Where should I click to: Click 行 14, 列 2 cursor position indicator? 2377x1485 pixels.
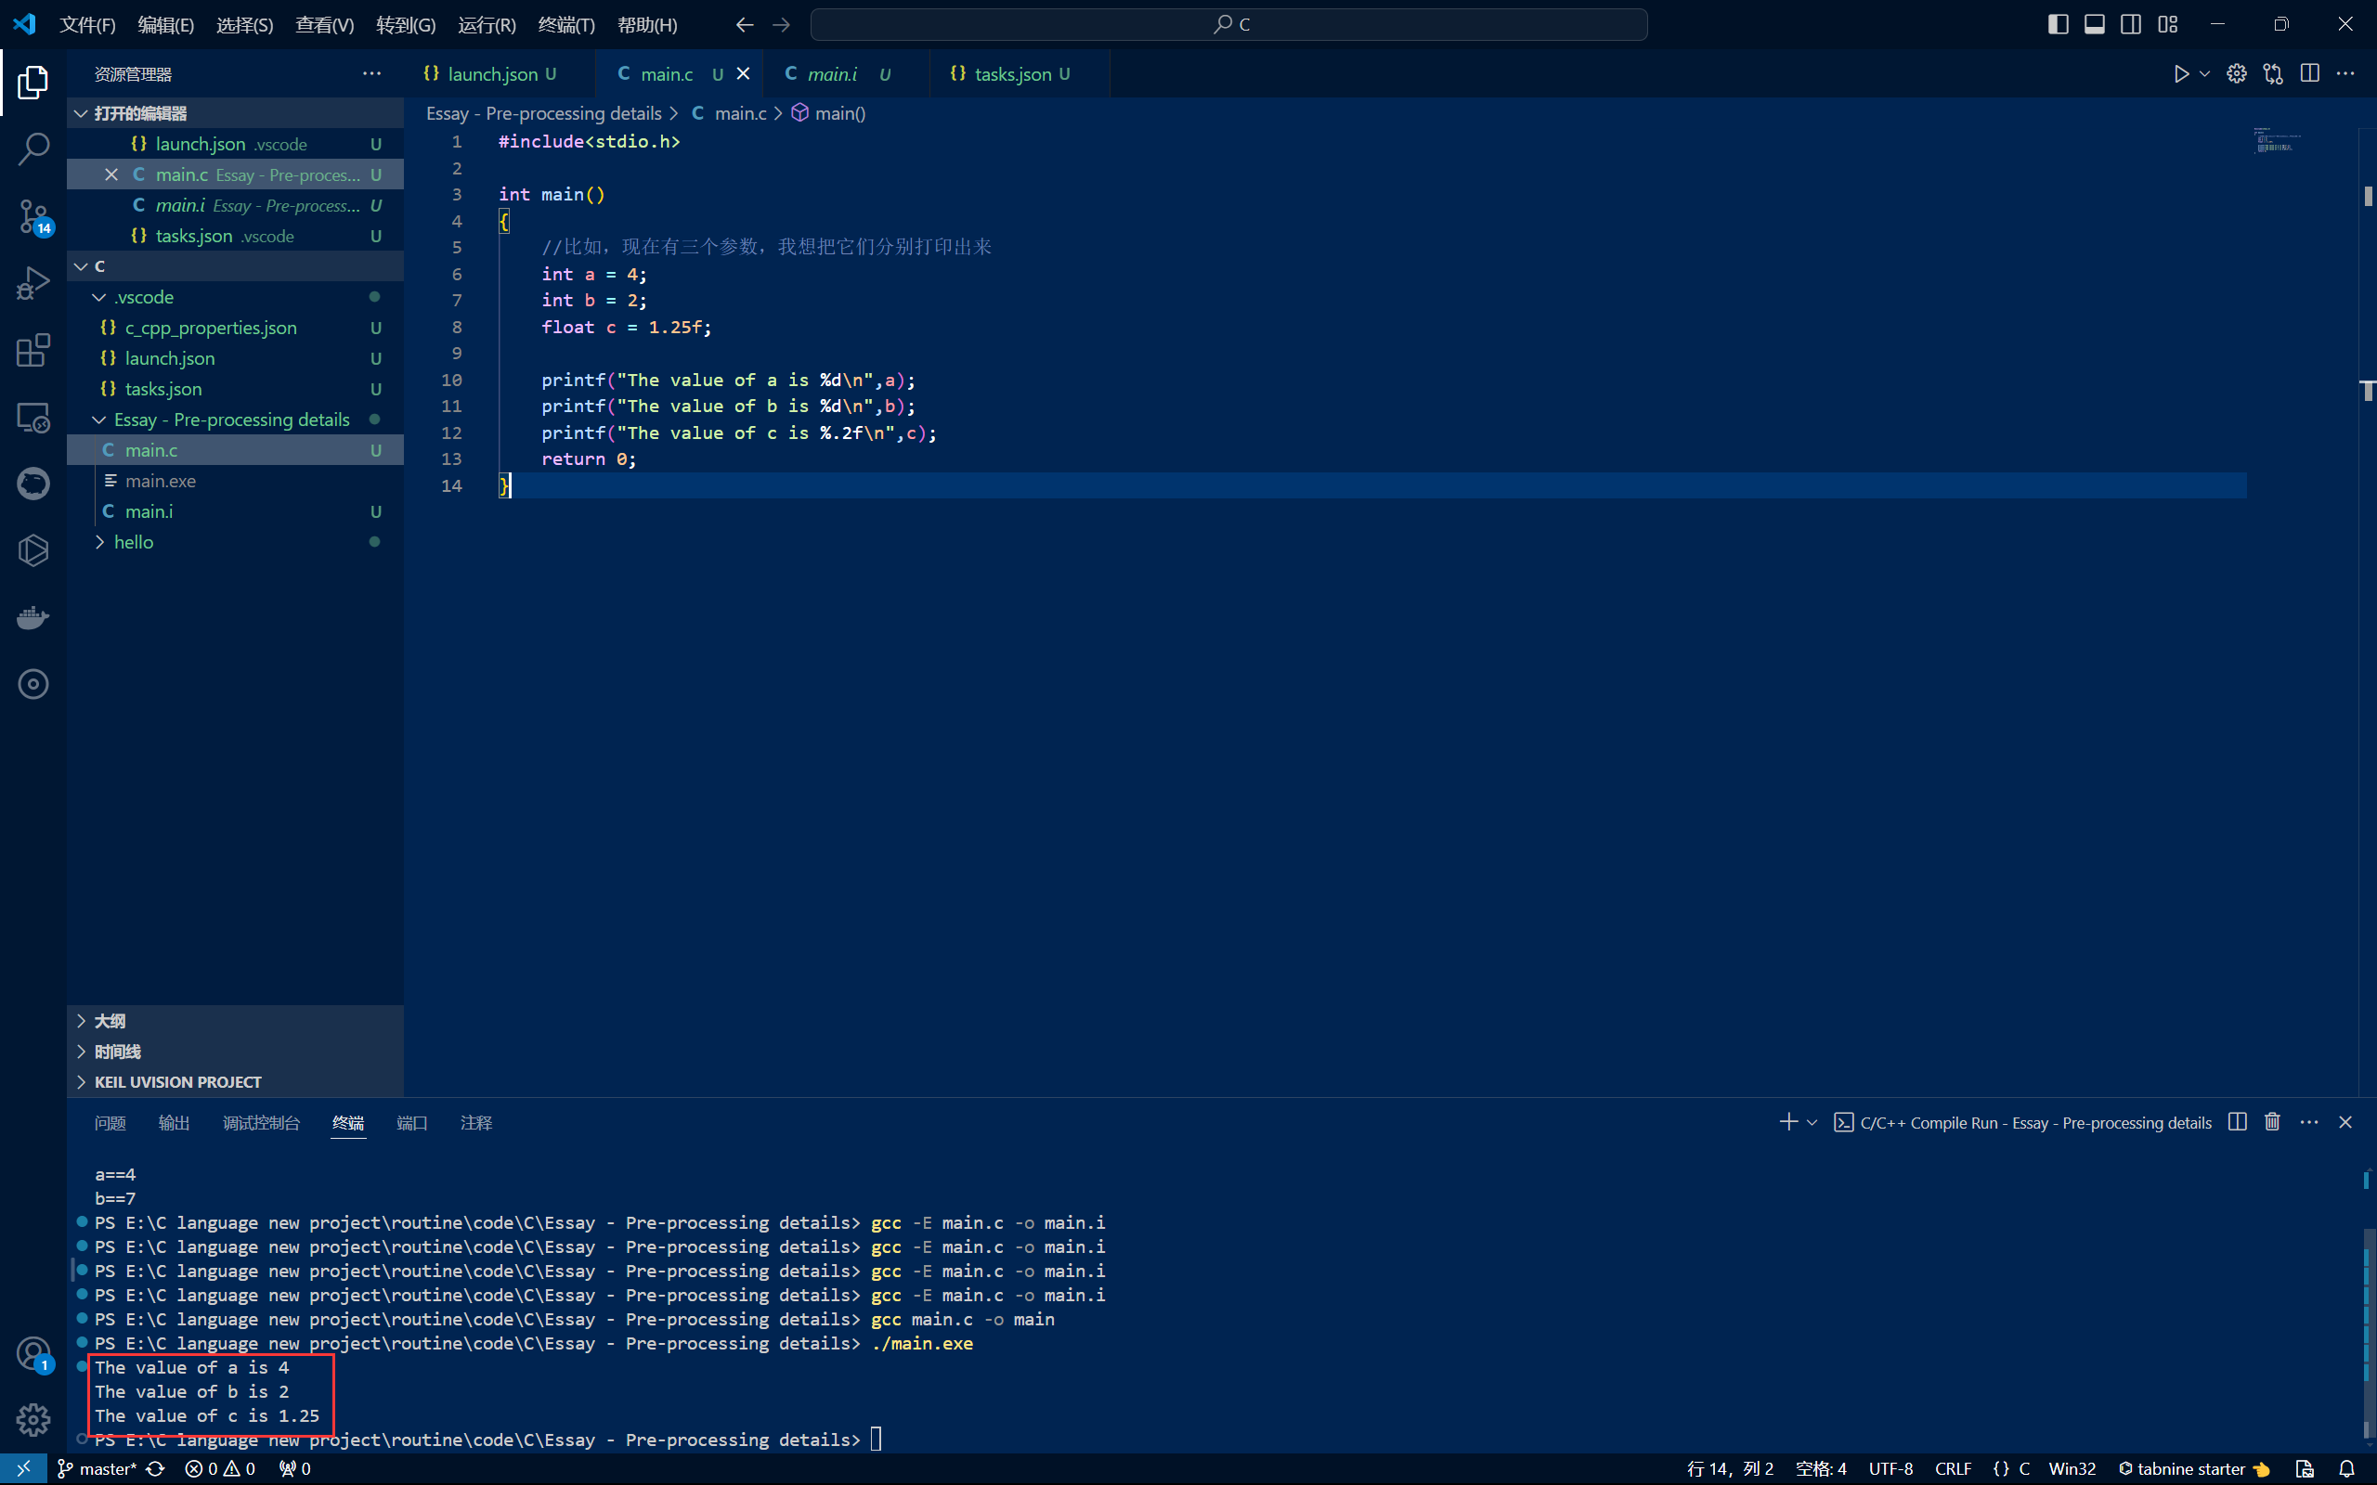pyautogui.click(x=1730, y=1468)
